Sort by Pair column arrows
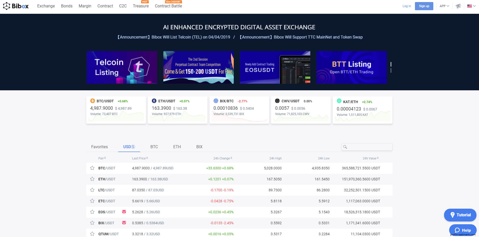The image size is (479, 237). [105, 158]
